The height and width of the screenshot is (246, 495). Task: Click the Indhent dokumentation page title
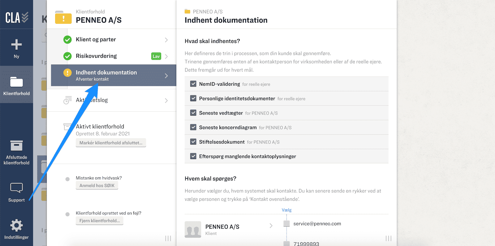click(226, 20)
